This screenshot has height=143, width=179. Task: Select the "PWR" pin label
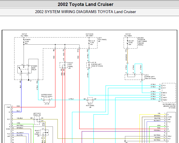(8, 107)
